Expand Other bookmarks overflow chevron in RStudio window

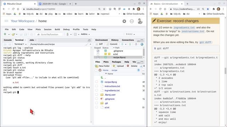(119, 14)
